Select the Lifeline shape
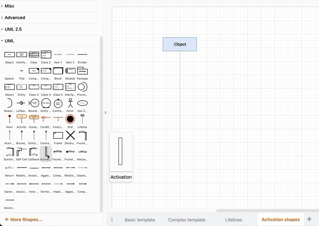 click(x=82, y=119)
